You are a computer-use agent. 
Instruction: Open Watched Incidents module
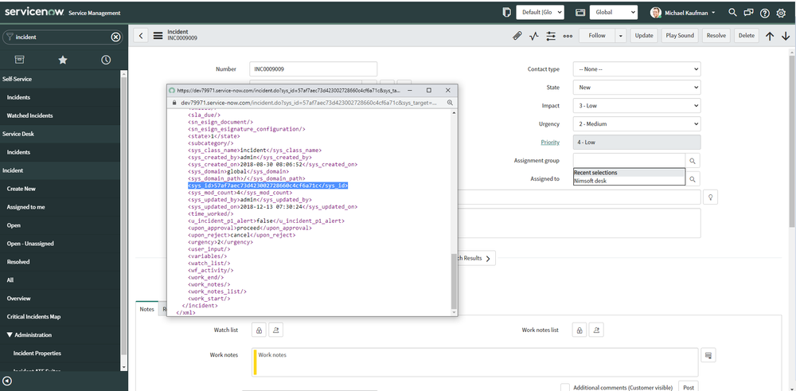click(x=29, y=115)
